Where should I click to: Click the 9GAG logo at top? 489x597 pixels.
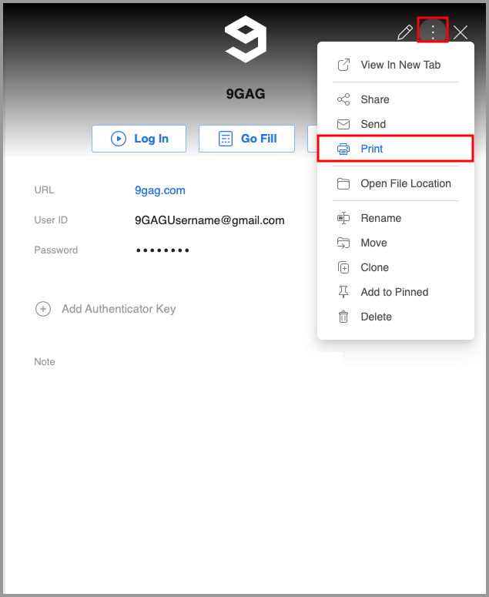click(245, 39)
